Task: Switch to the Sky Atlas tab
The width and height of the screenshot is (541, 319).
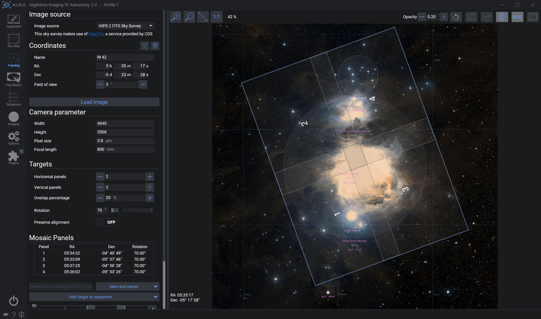Action: coord(14,41)
